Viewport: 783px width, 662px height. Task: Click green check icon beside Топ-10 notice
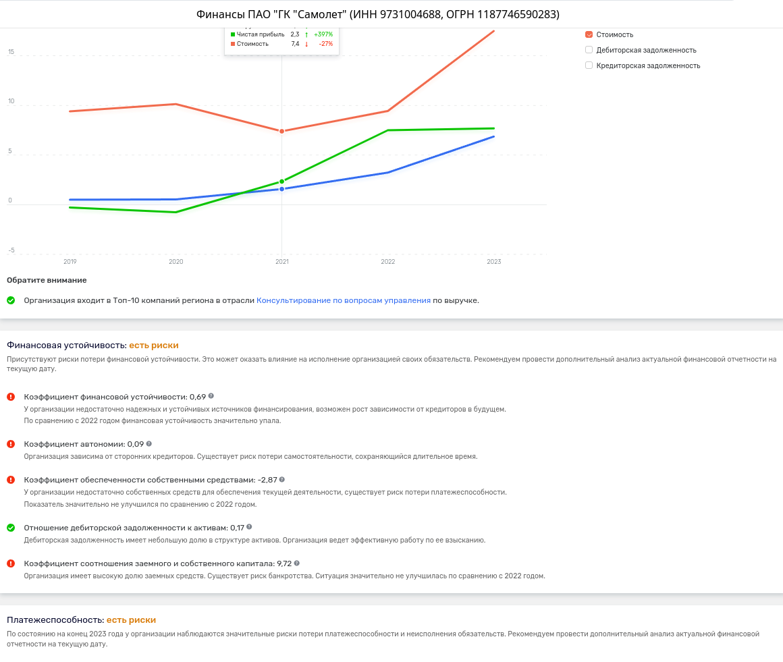(x=11, y=300)
